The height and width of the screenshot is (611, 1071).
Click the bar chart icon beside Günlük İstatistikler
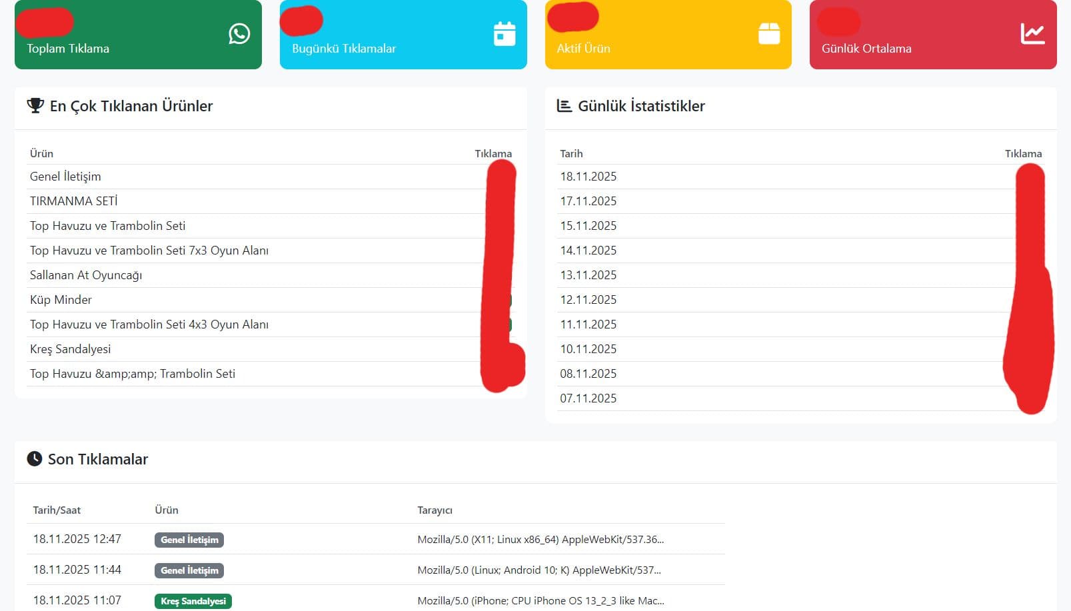pyautogui.click(x=563, y=105)
